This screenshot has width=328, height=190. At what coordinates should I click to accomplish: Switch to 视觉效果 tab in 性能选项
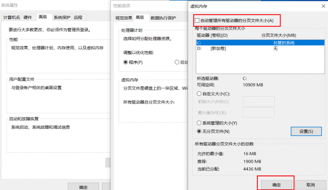[124, 18]
